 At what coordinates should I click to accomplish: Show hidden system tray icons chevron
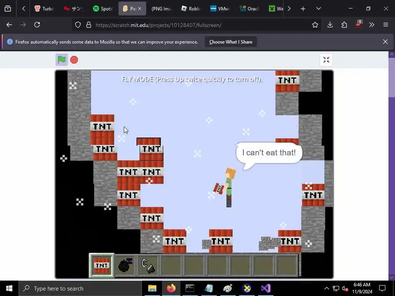point(326,288)
